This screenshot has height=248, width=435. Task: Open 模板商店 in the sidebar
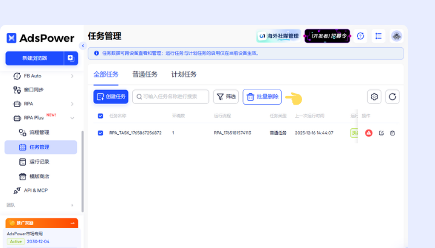(x=39, y=177)
